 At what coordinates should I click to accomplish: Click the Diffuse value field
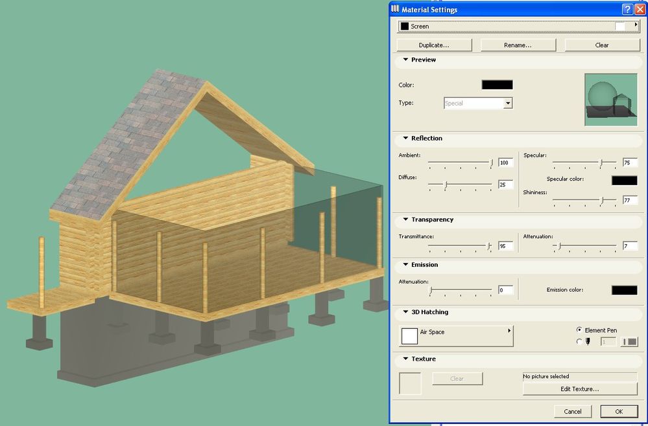click(505, 185)
